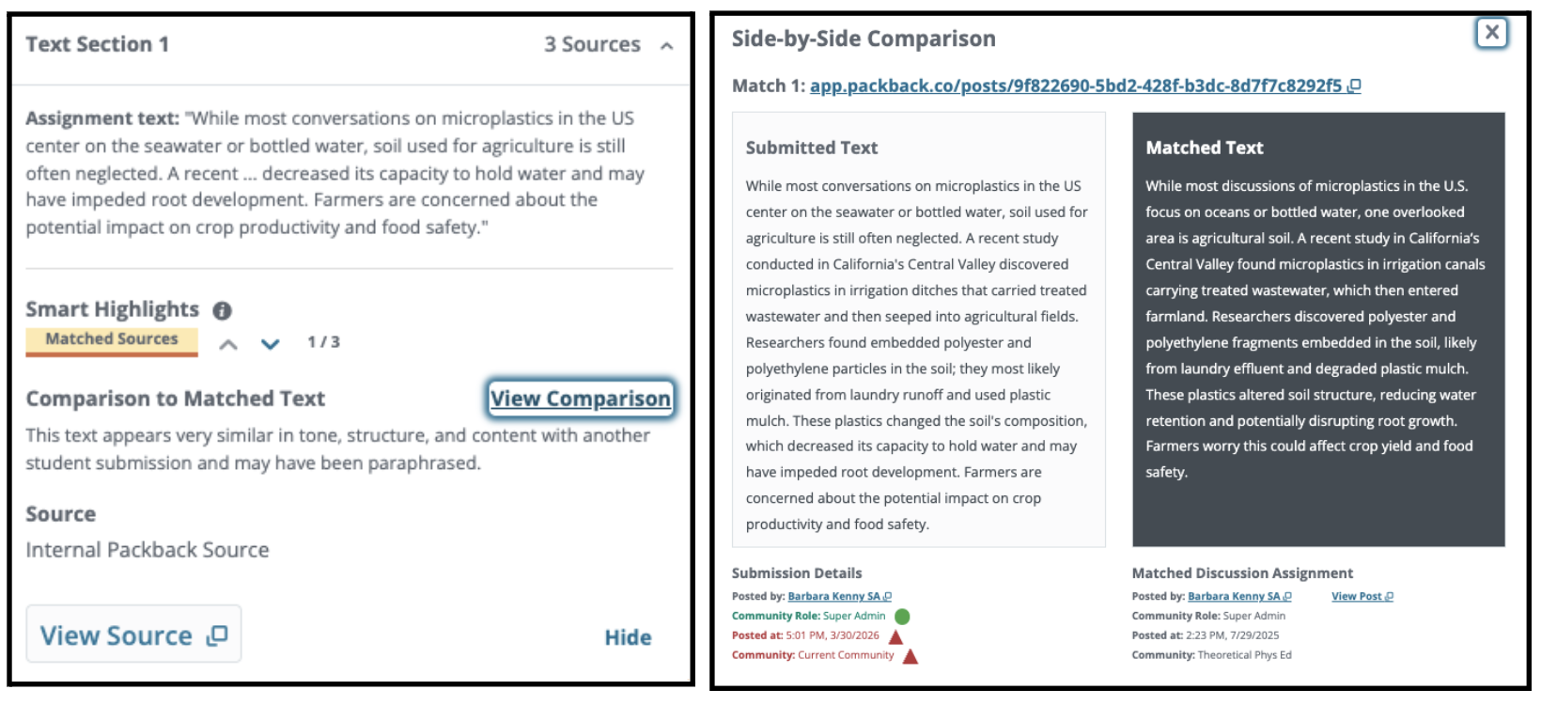Viewport: 1541px width, 705px height.
Task: Click the external-link icon on View Source
Action: tap(218, 635)
